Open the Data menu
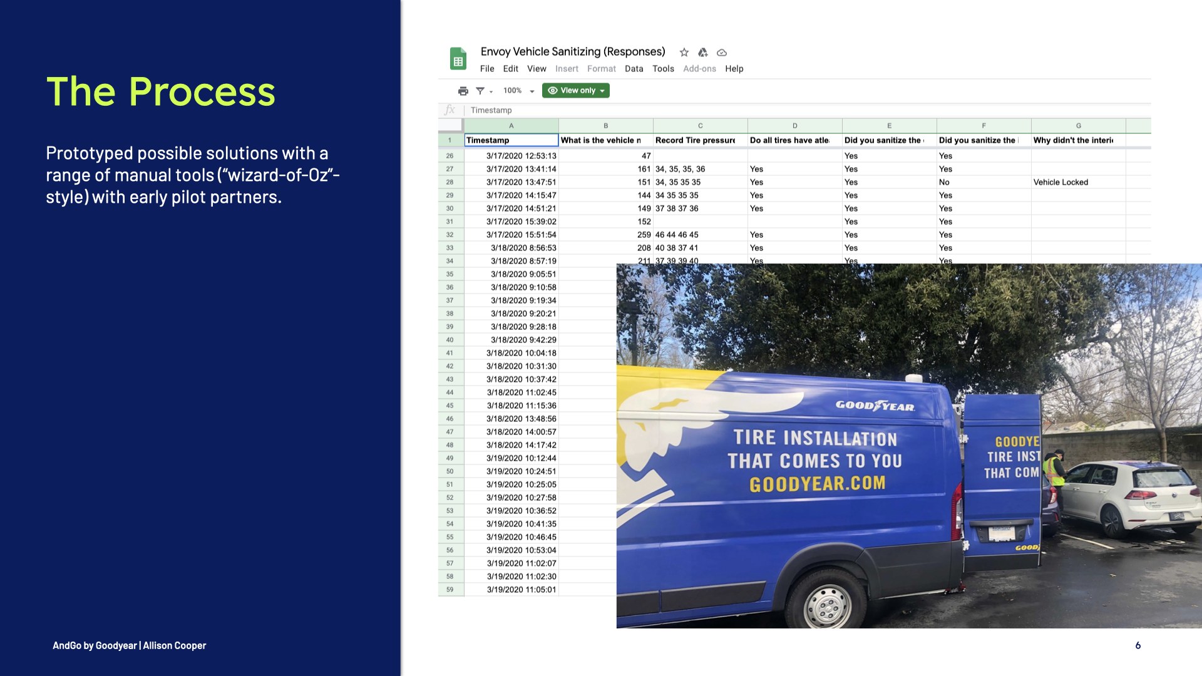 (634, 69)
